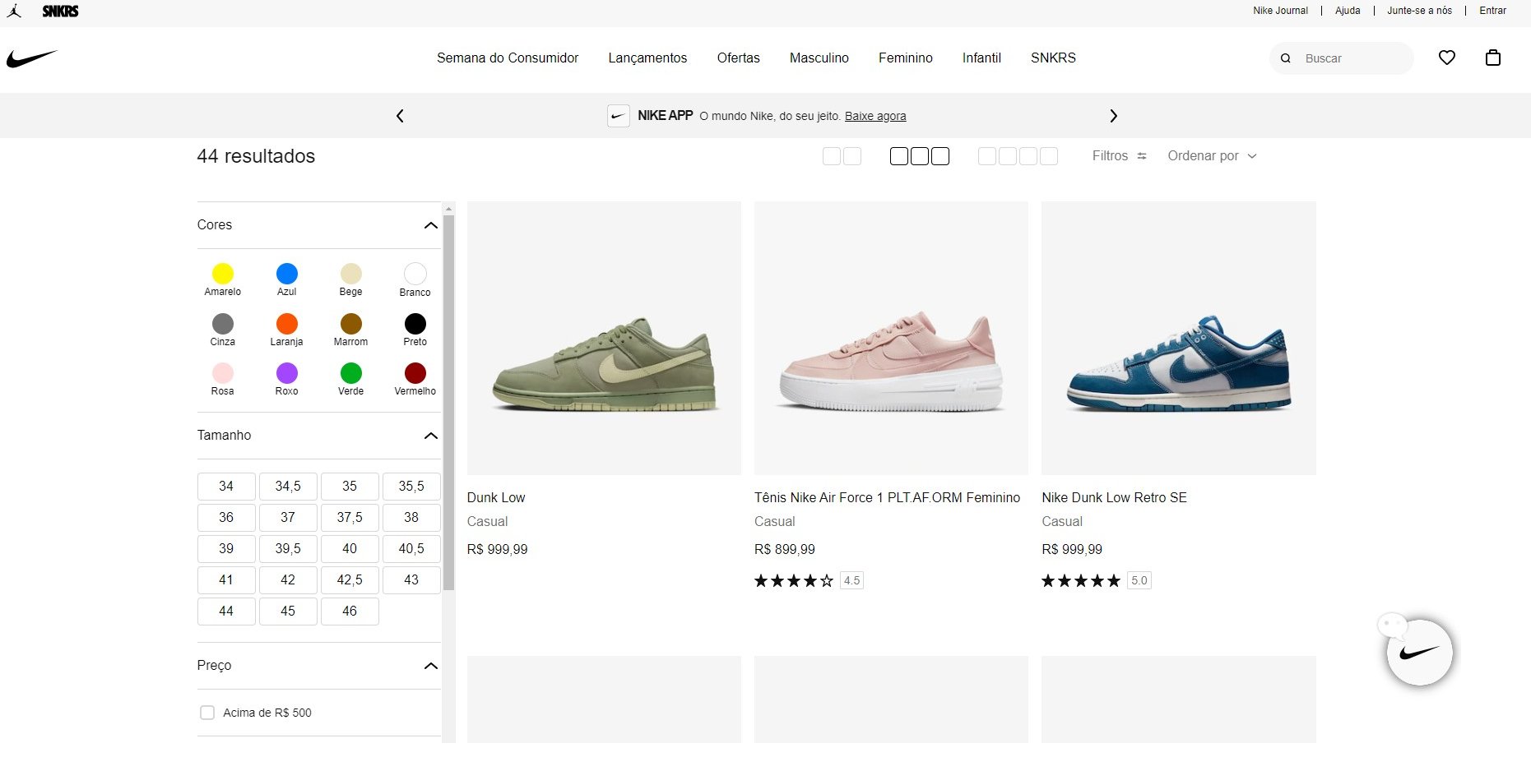Switch to two-column grid view
Image resolution: width=1531 pixels, height=780 pixels.
[x=842, y=156]
